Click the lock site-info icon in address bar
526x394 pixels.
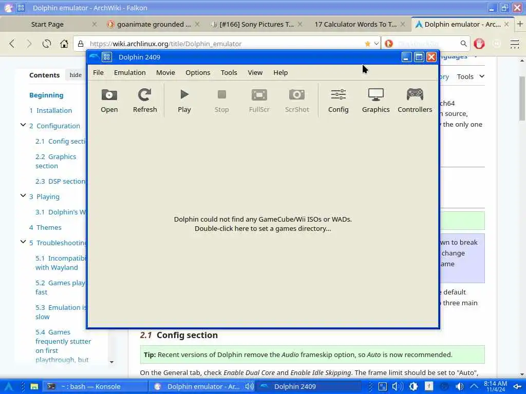coord(81,44)
